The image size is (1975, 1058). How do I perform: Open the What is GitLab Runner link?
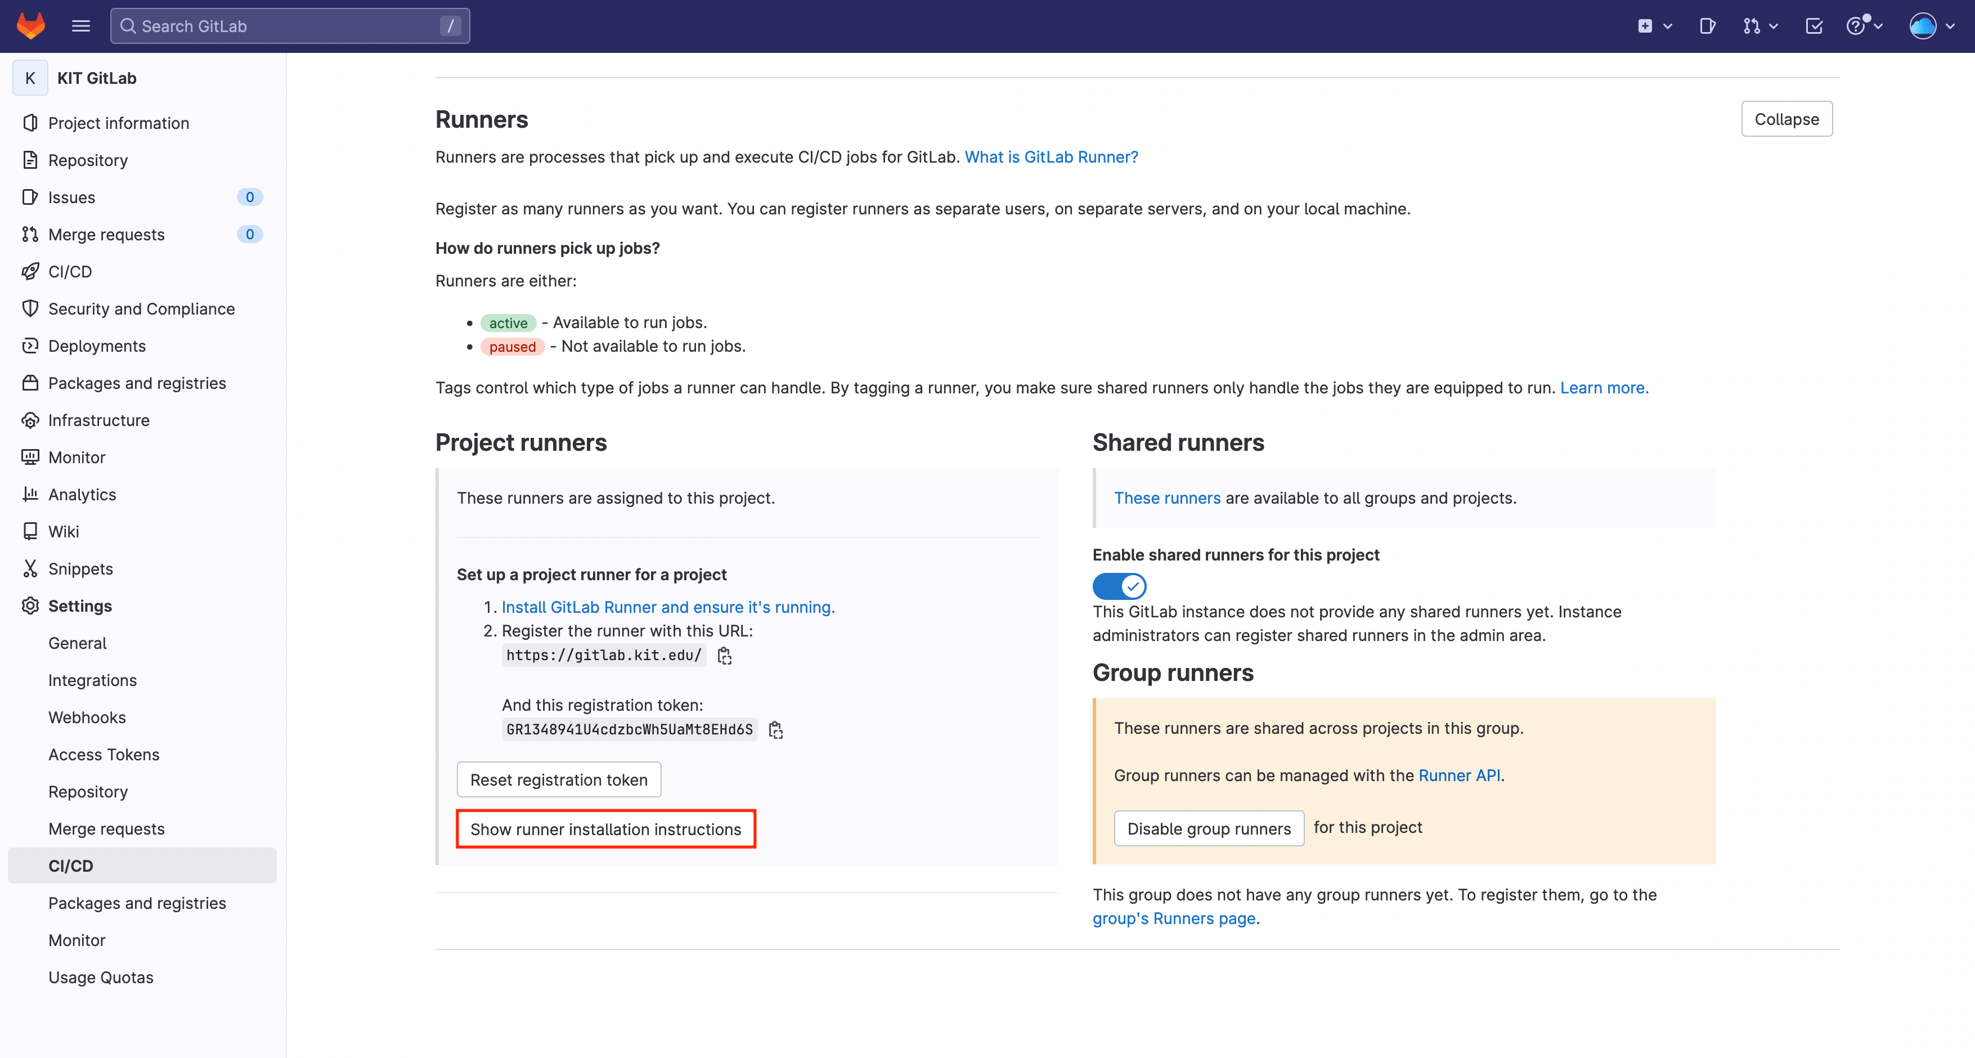[1051, 156]
